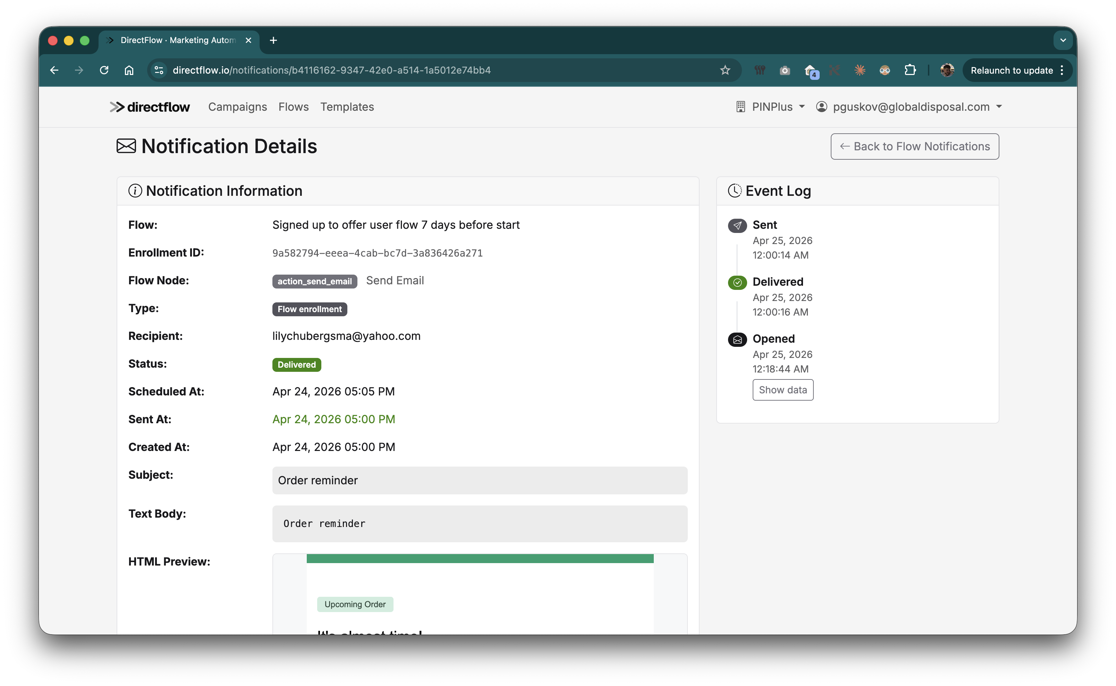Click the Event Log clock icon
Screen dimensions: 1116x686
[x=735, y=191]
